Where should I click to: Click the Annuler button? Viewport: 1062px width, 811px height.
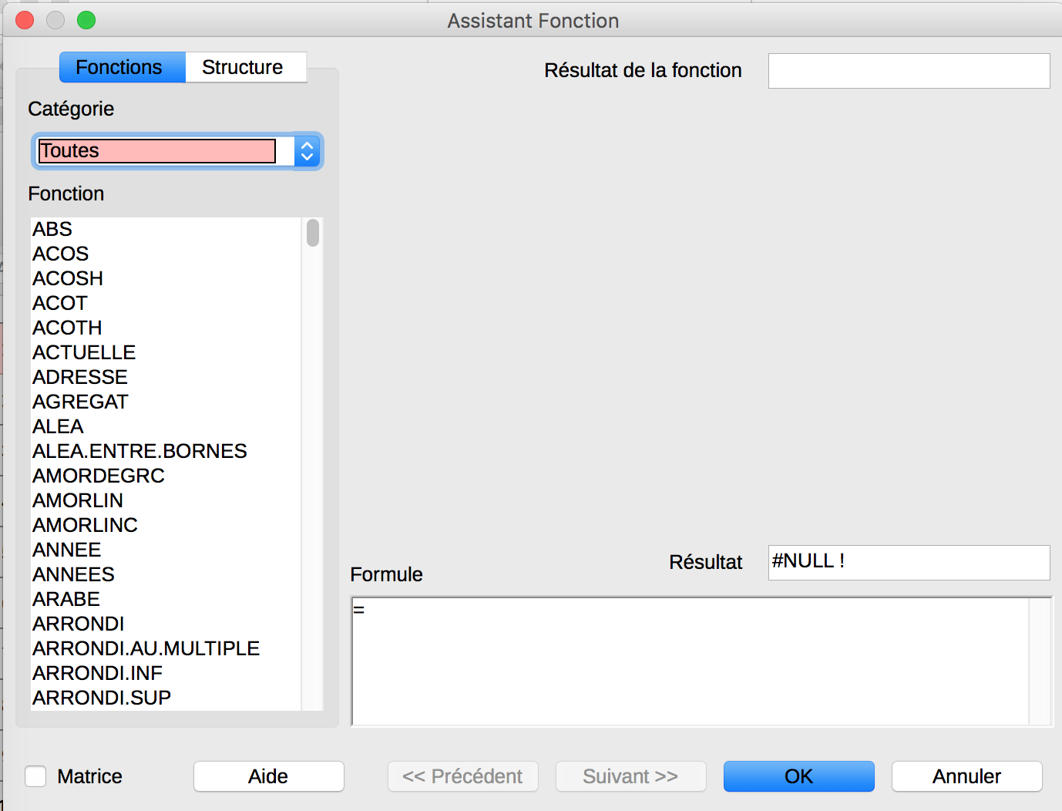coord(966,776)
